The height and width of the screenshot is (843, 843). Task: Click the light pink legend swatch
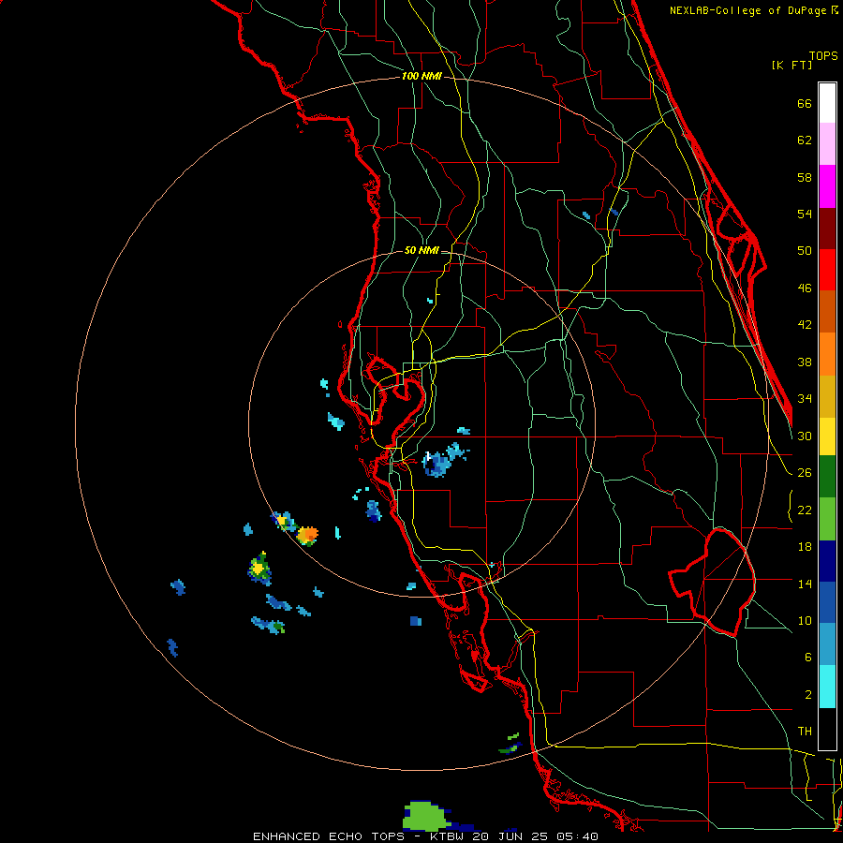pos(827,143)
